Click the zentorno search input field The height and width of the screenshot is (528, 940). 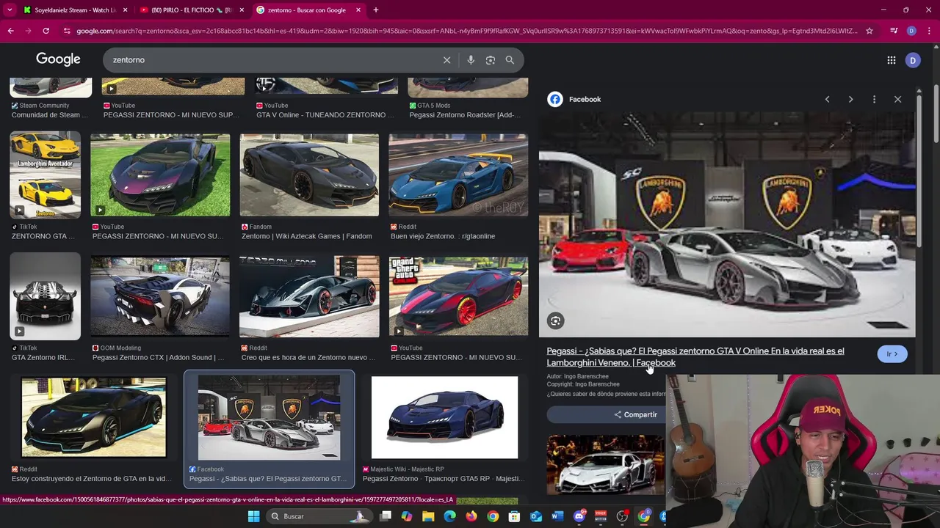(272, 60)
